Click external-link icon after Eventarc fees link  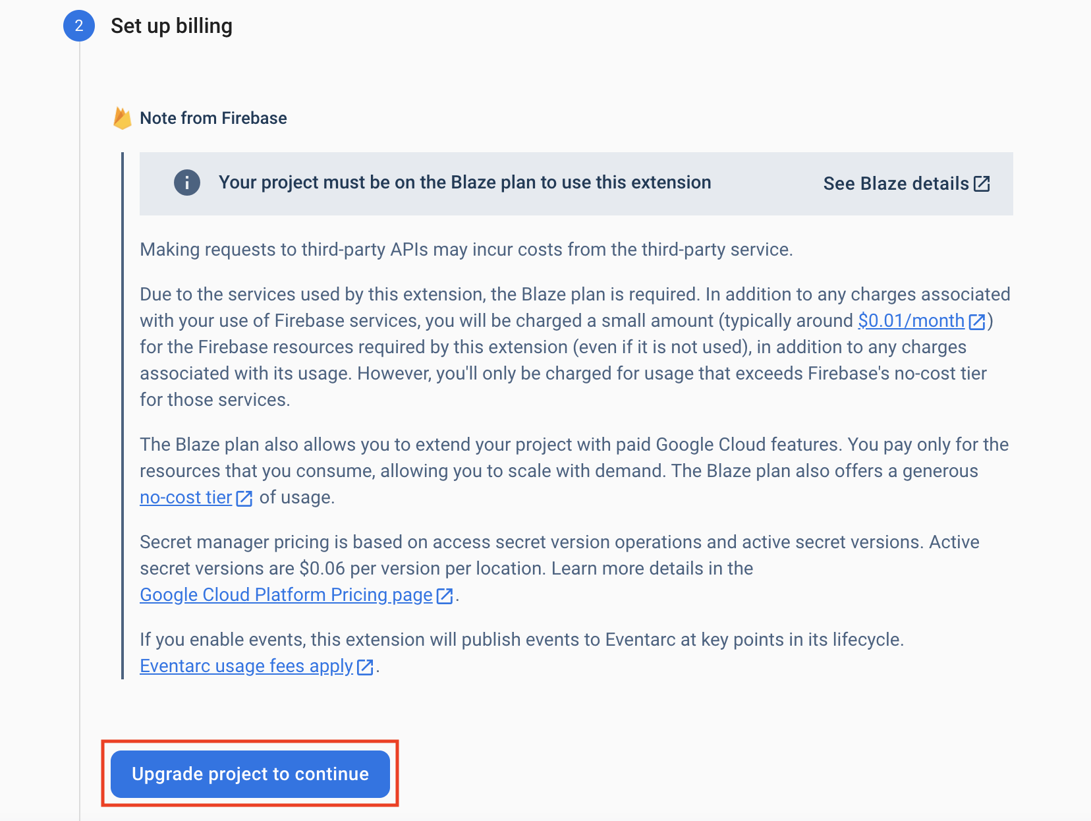tap(365, 667)
